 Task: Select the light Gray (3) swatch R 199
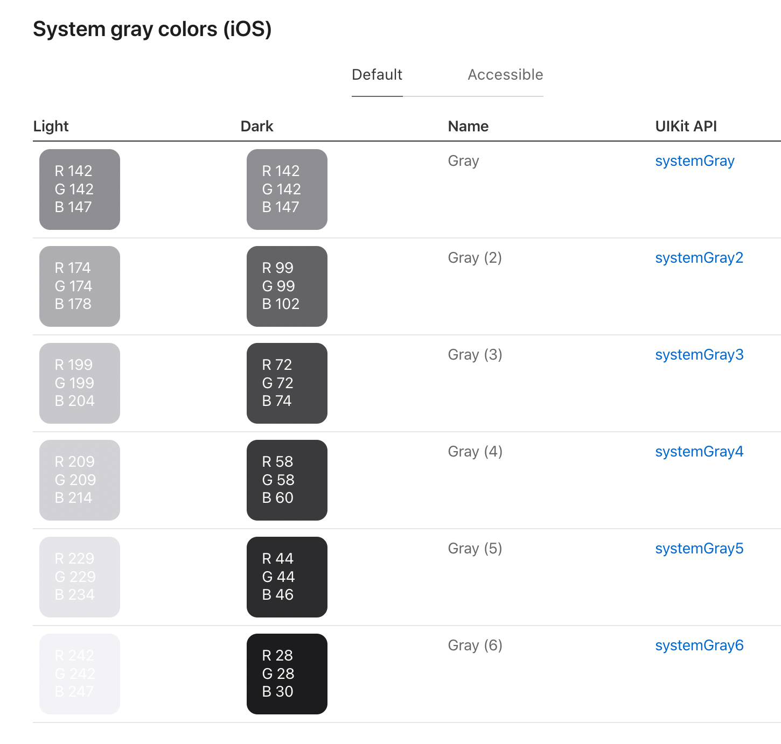coord(79,383)
